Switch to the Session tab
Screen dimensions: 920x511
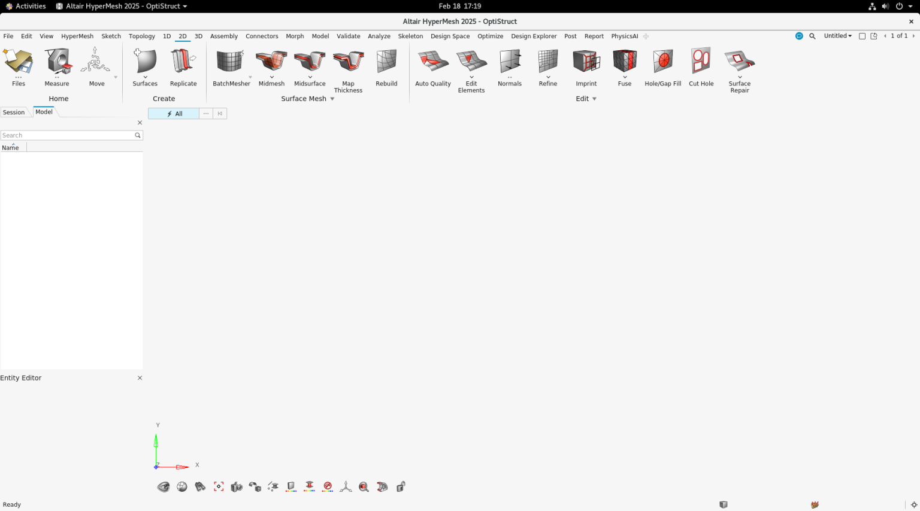13,112
